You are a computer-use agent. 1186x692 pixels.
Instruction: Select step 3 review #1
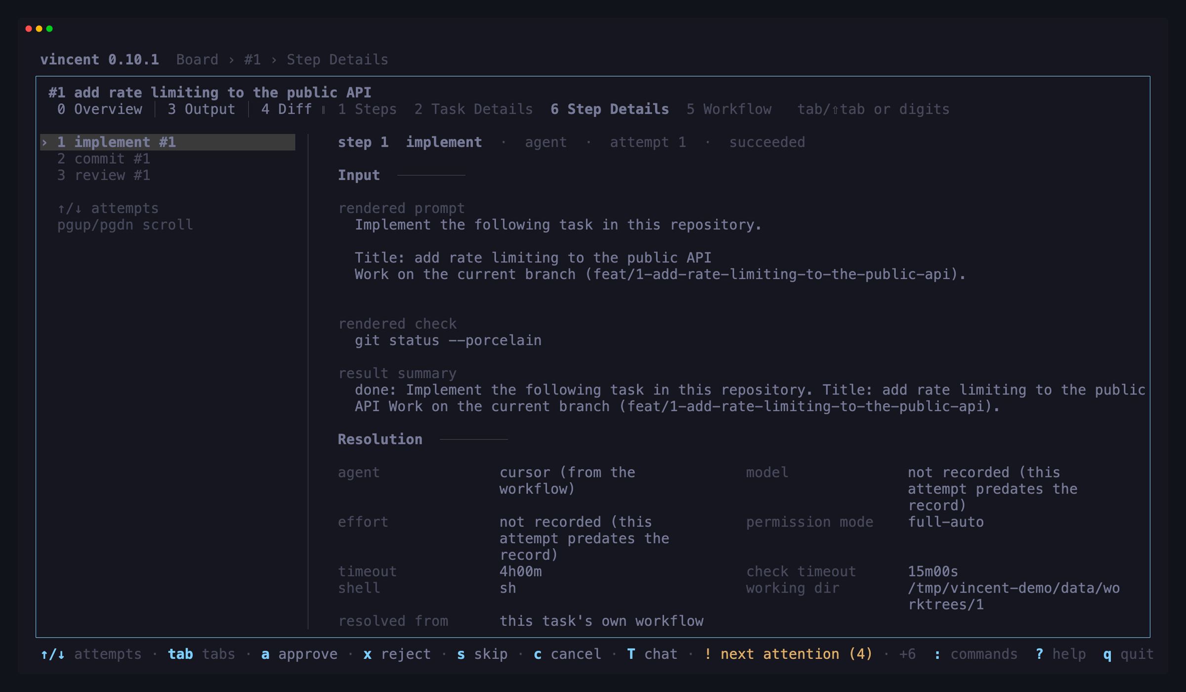pyautogui.click(x=104, y=175)
